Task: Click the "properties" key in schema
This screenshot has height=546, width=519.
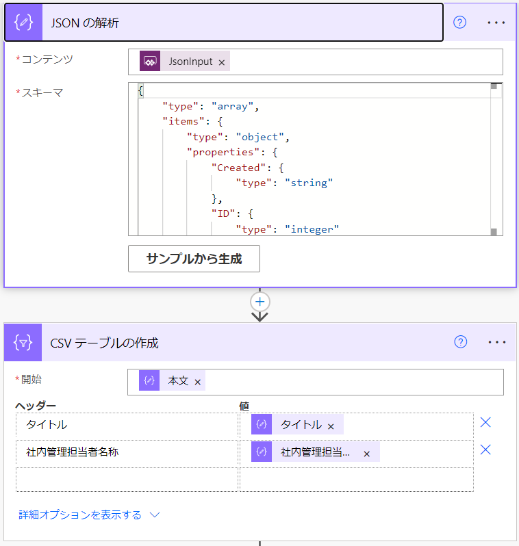Action: click(223, 152)
